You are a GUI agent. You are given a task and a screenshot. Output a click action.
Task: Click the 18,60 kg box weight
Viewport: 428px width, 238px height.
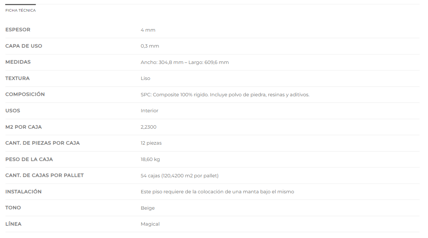pos(151,160)
